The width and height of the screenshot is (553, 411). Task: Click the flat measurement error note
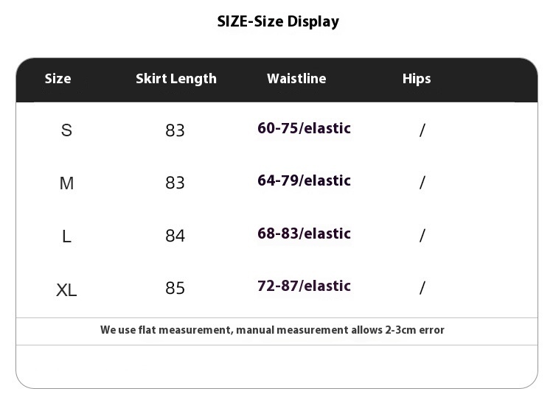point(272,330)
